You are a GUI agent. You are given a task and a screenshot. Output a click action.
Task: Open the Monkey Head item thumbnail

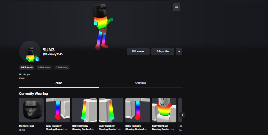point(32,110)
